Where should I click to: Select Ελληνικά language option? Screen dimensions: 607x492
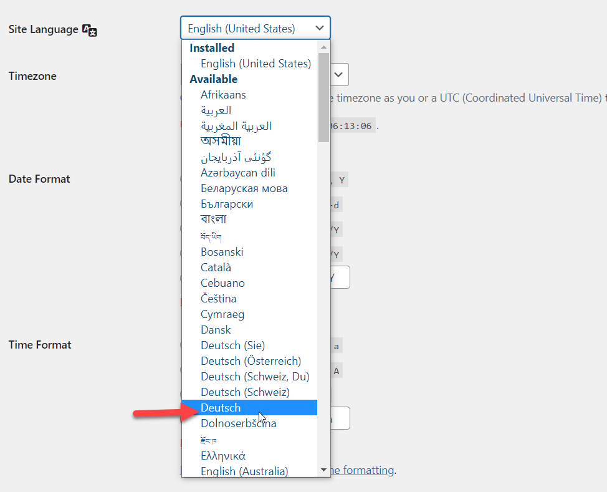pyautogui.click(x=223, y=456)
